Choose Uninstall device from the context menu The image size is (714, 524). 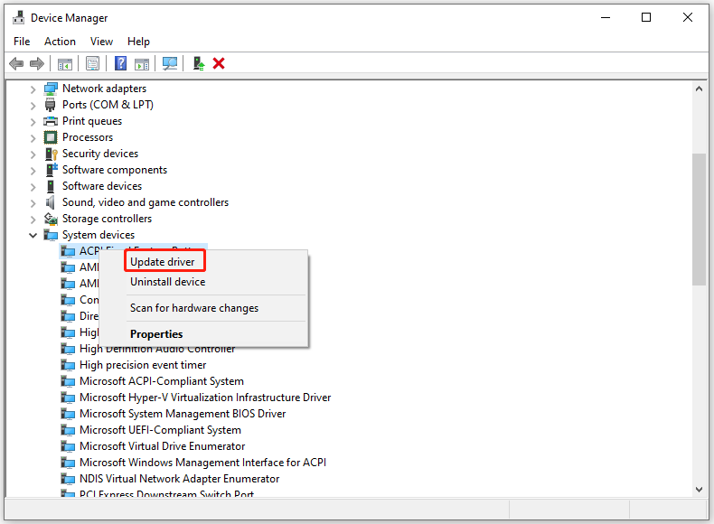coord(167,282)
